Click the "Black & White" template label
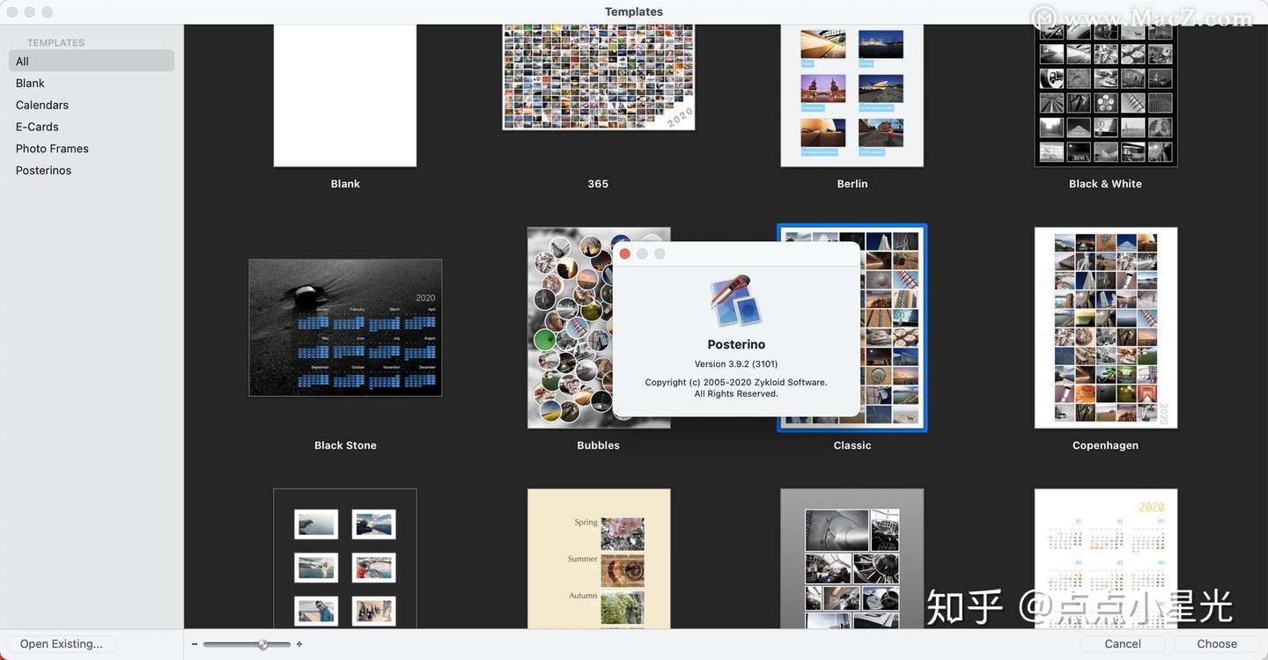This screenshot has height=660, width=1268. [1106, 184]
